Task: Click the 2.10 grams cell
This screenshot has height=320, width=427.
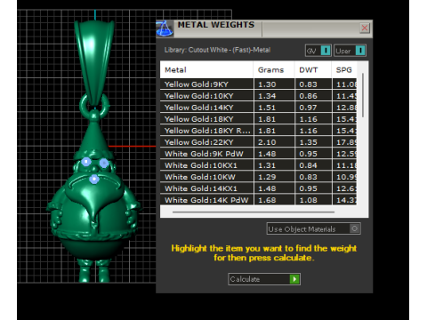Action: coord(274,142)
